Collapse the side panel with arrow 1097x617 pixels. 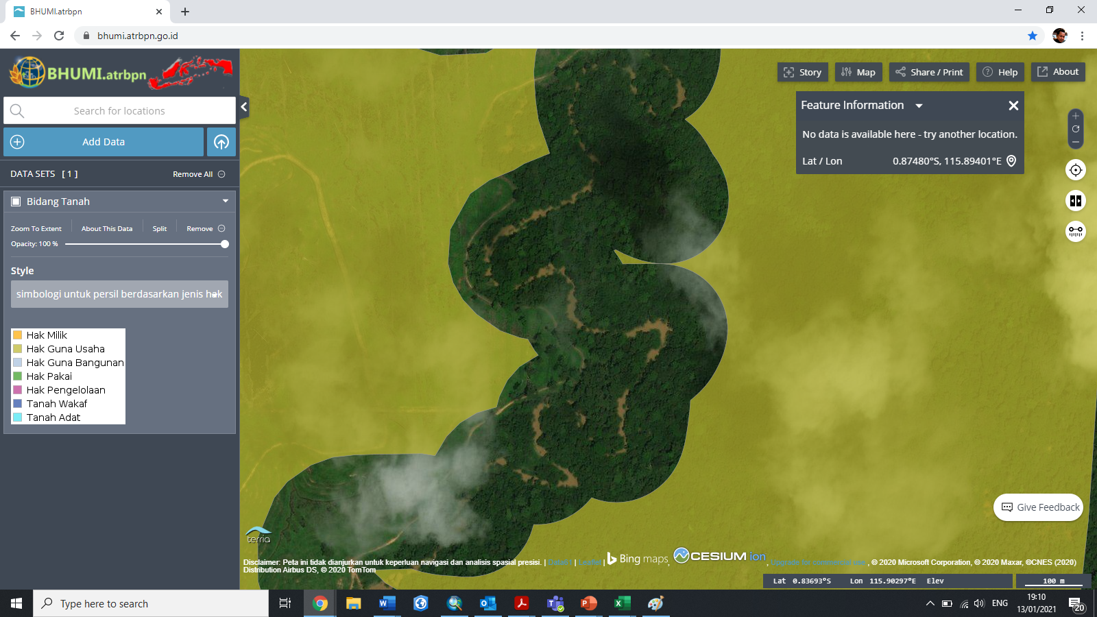244,107
